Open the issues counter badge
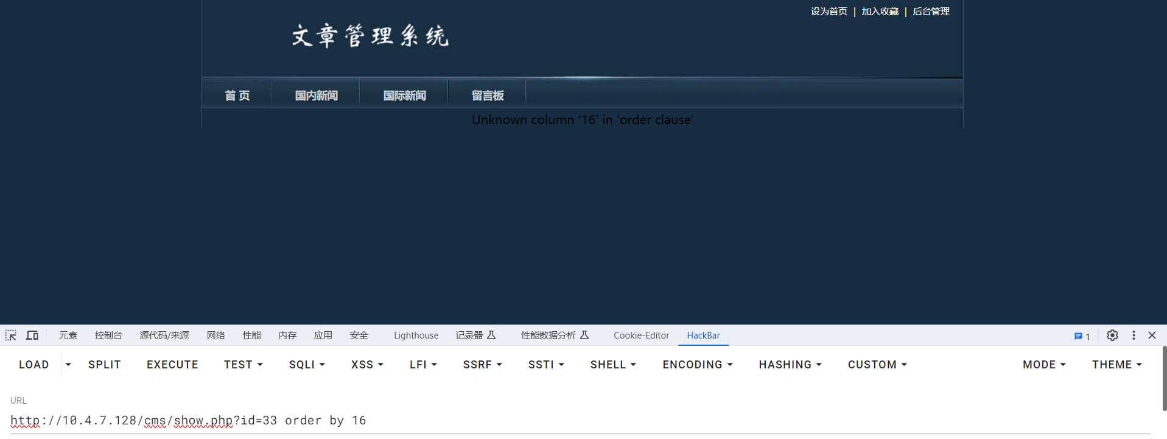This screenshot has height=439, width=1167. point(1082,336)
